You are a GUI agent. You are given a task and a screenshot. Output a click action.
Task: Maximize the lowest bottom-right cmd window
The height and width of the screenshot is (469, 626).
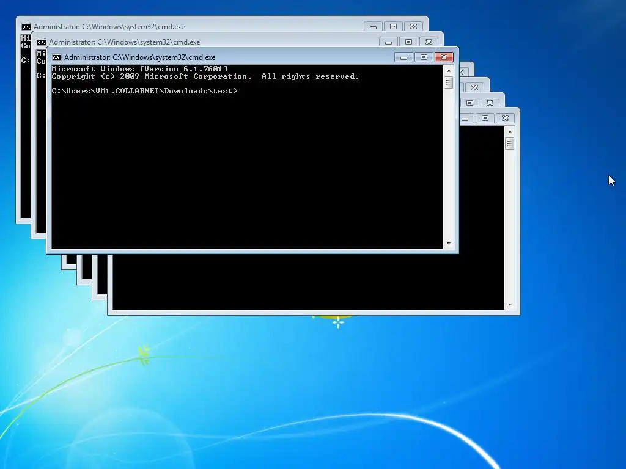click(485, 118)
